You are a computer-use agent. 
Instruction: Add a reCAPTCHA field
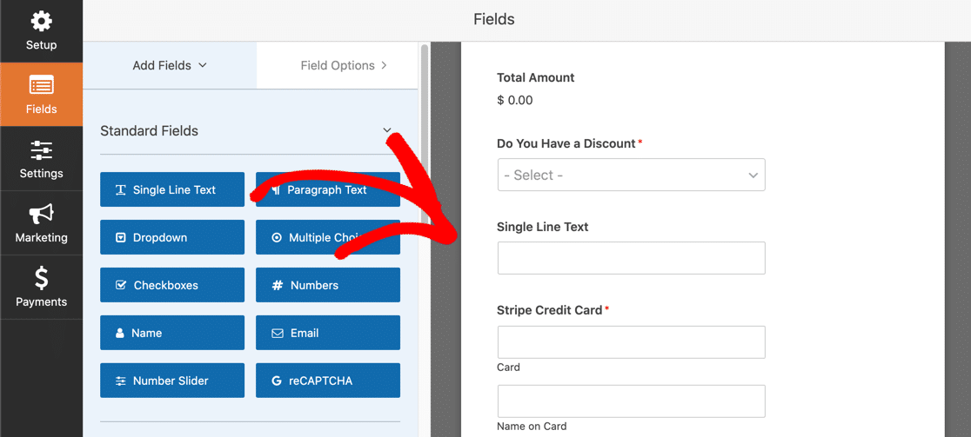point(328,381)
